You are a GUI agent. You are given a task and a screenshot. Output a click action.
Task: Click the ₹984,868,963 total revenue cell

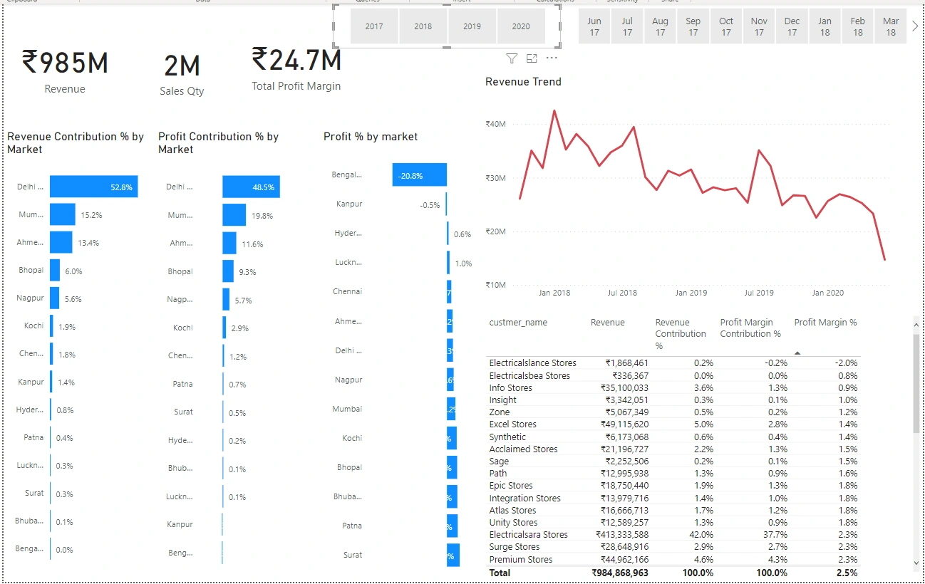pyautogui.click(x=620, y=573)
